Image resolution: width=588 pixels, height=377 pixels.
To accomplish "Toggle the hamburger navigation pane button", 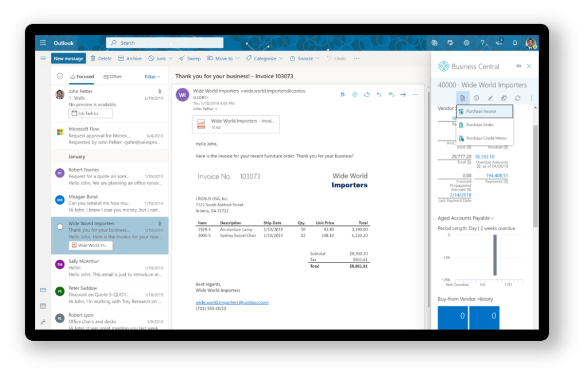I will coord(43,58).
